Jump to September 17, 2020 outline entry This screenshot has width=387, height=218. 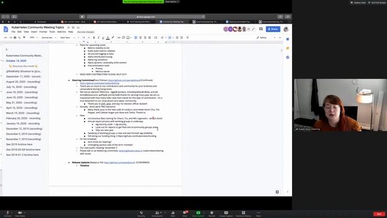(24, 76)
